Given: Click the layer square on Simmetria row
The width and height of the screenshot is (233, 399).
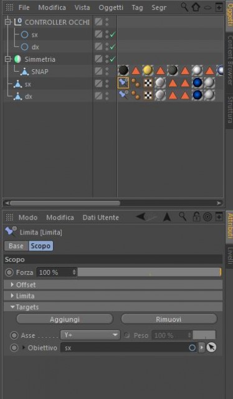Looking at the screenshot, I should pyautogui.click(x=98, y=59).
